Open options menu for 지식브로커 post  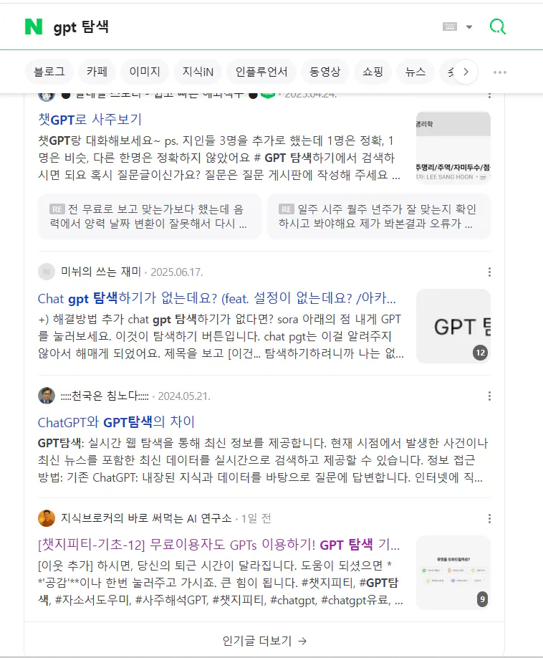[489, 519]
